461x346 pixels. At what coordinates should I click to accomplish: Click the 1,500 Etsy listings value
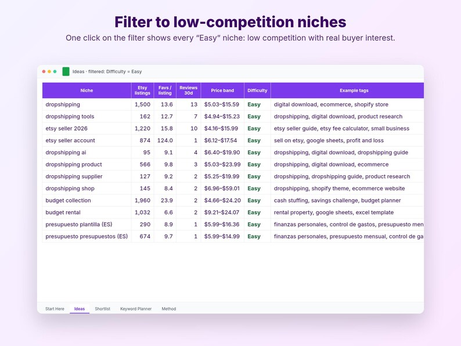[143, 104]
